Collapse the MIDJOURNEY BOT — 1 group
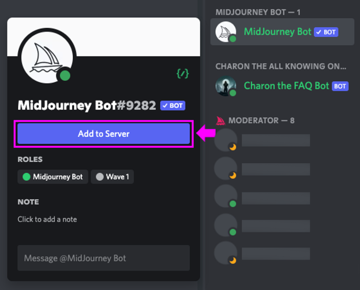Viewport: 360px width, 290px height. (x=258, y=12)
